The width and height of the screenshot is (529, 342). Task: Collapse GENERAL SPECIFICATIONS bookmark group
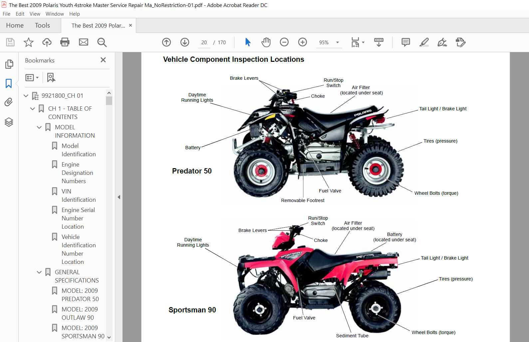tap(39, 272)
